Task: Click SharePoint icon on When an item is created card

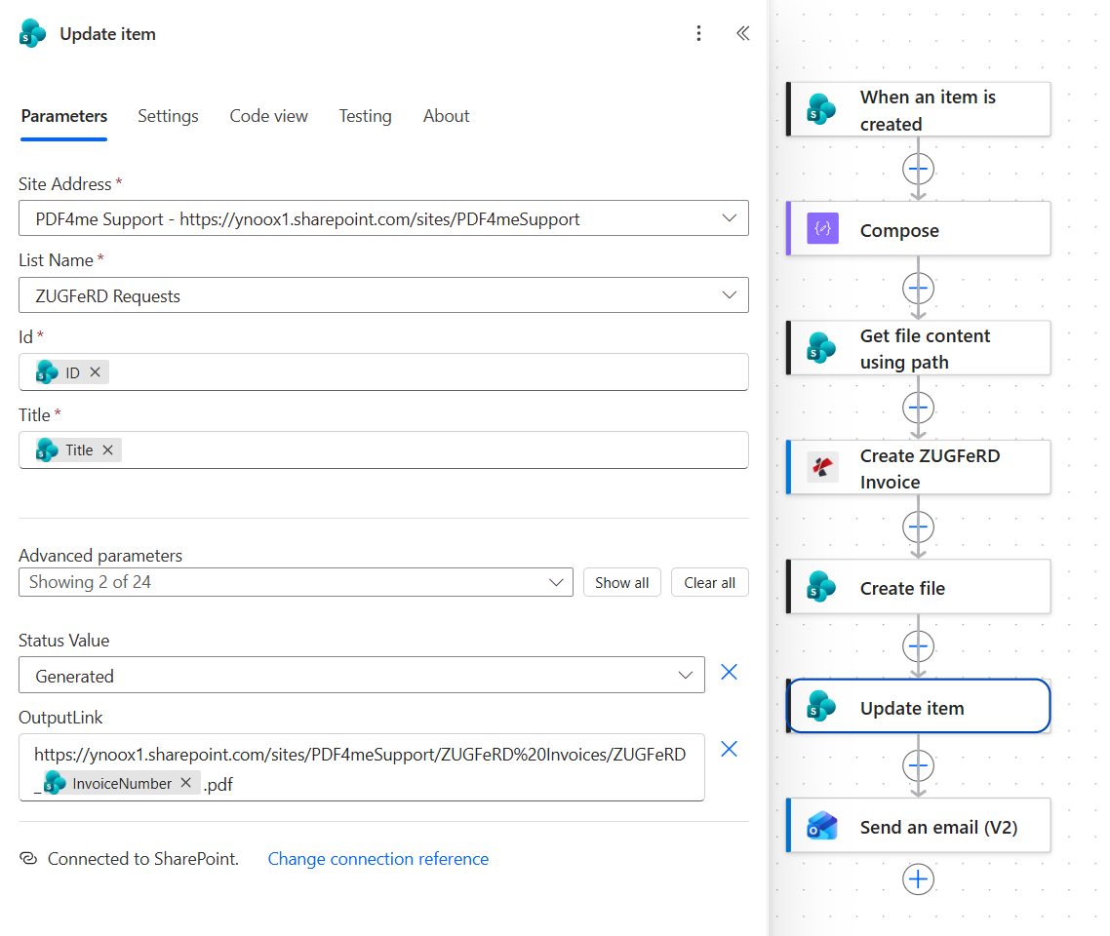Action: (822, 109)
